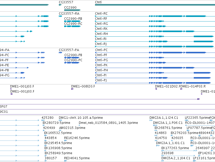Pick the Cht6-RF transcript label
Viewport: 215px width, 162px height.
[101, 19]
